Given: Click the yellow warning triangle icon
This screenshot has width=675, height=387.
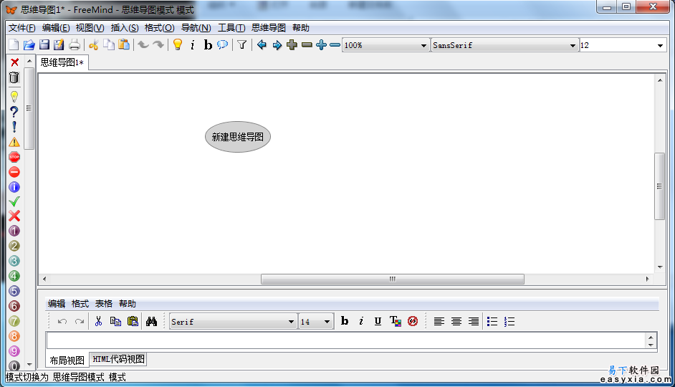Looking at the screenshot, I should (x=14, y=142).
